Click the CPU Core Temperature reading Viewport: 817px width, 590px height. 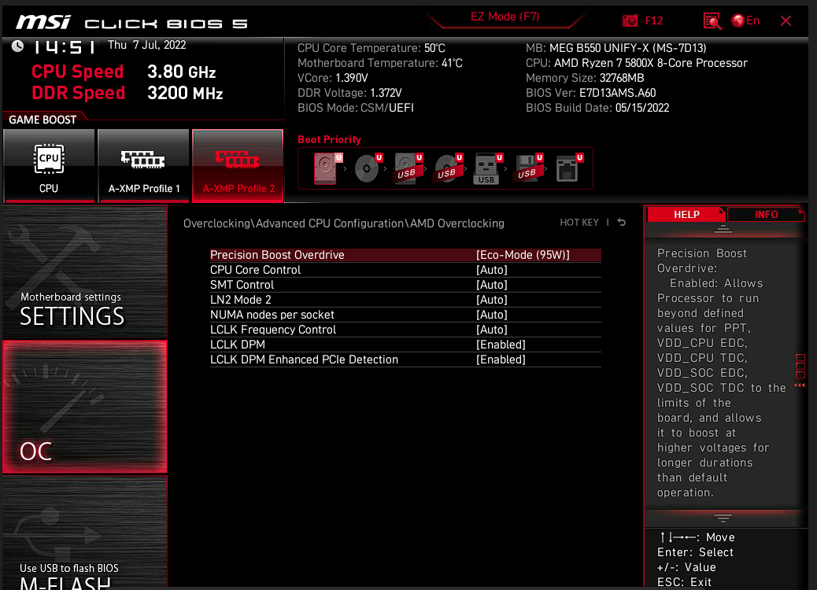(x=371, y=48)
